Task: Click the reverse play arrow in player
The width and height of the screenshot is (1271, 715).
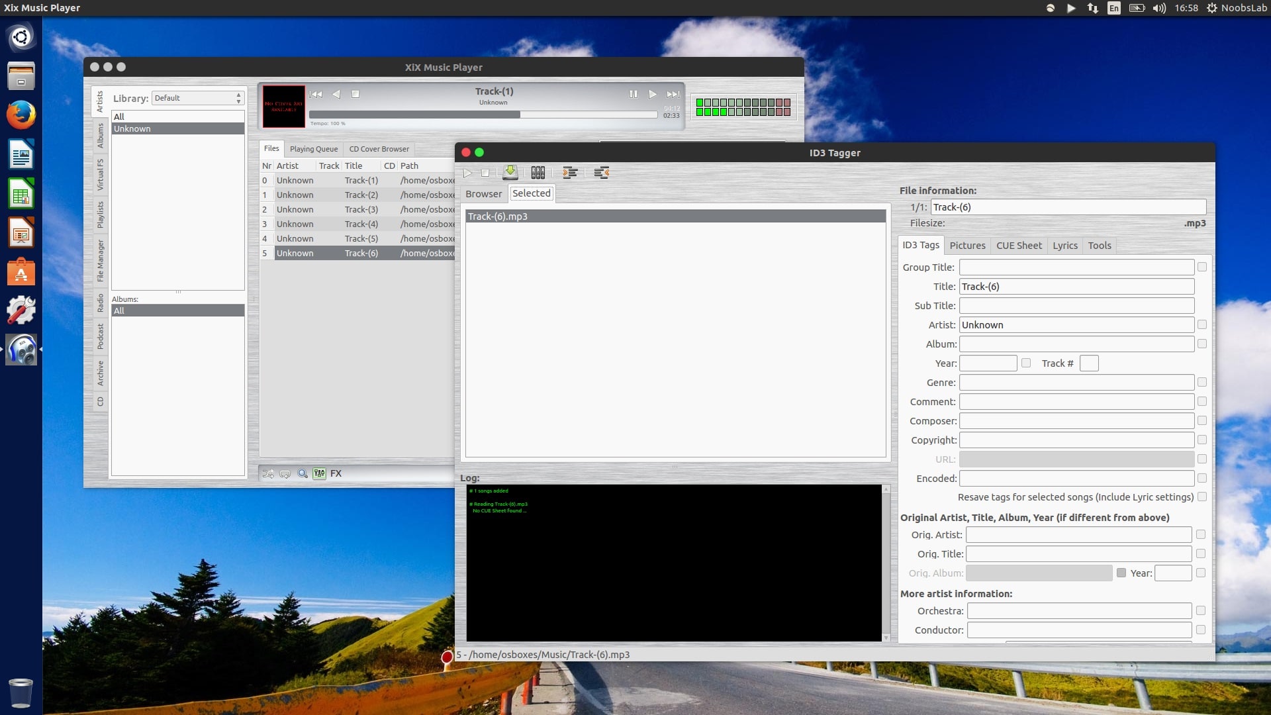Action: [336, 94]
